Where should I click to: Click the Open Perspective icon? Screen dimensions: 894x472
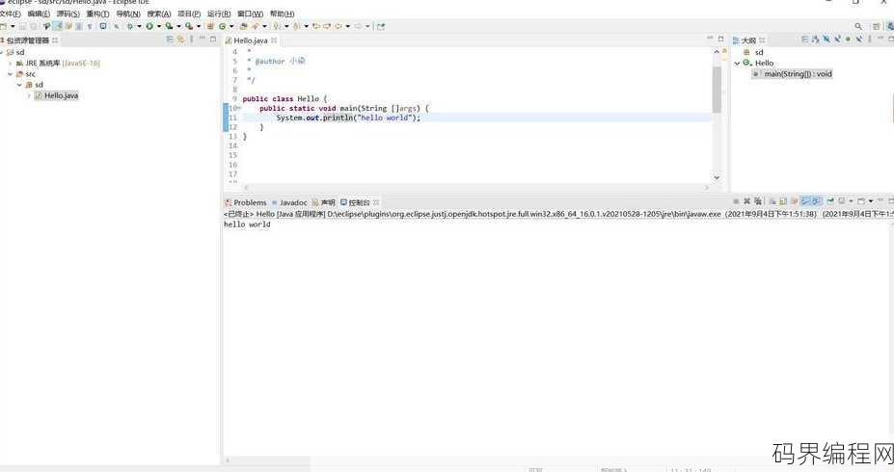(876, 26)
